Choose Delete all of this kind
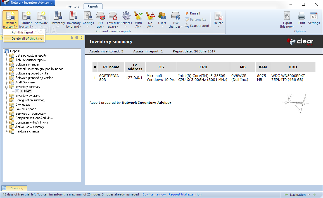Viewport: 323px width, 198px height. point(24,38)
